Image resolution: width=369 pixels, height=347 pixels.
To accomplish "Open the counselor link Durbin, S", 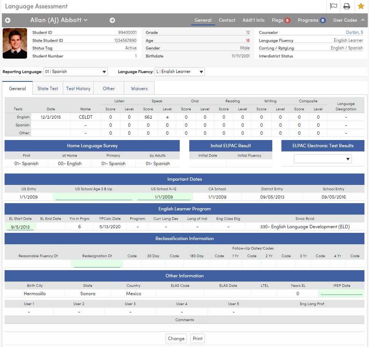I will tap(355, 32).
